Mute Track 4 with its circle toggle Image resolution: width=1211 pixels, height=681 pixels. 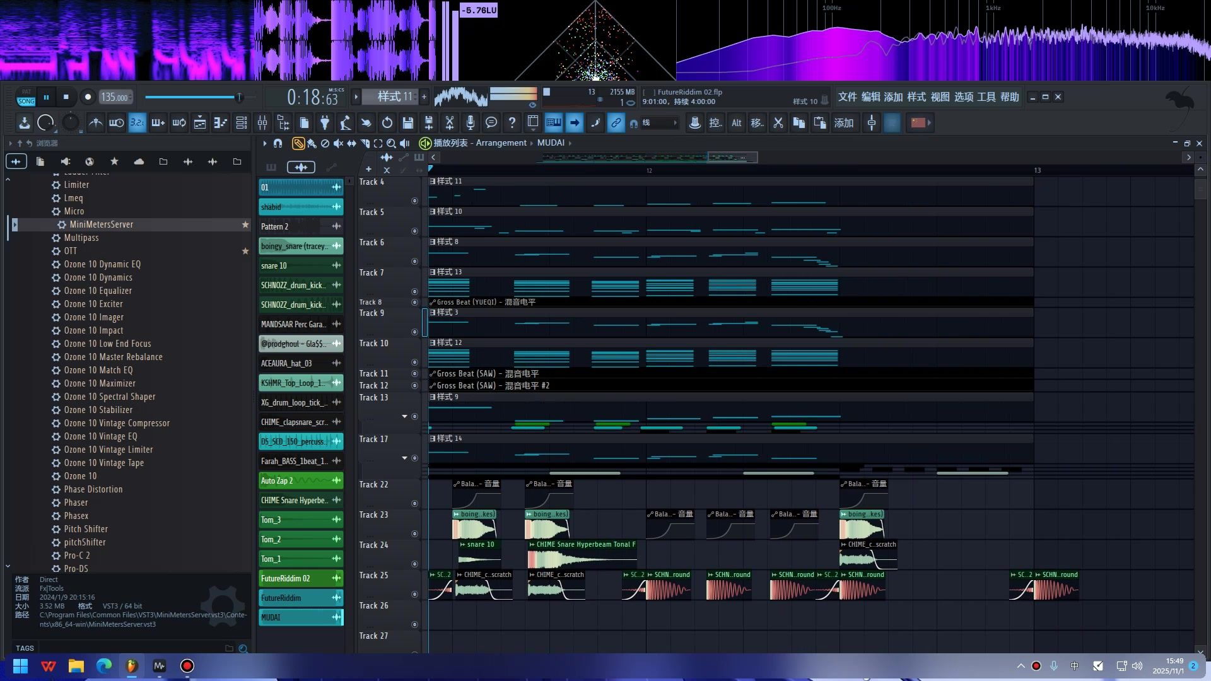414,201
